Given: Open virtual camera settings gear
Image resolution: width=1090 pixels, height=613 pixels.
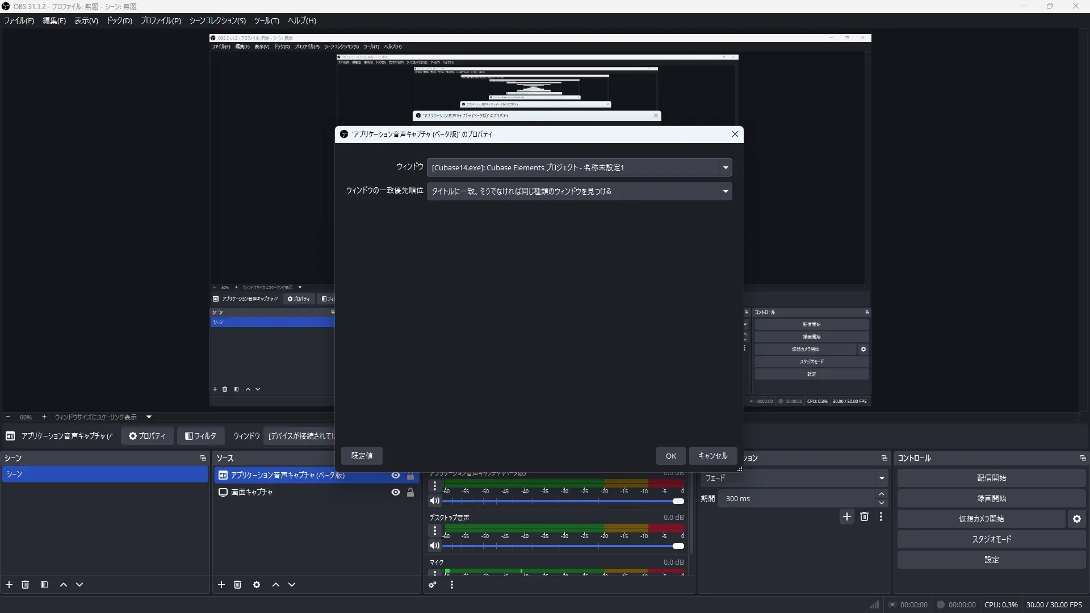Looking at the screenshot, I should 1076,519.
